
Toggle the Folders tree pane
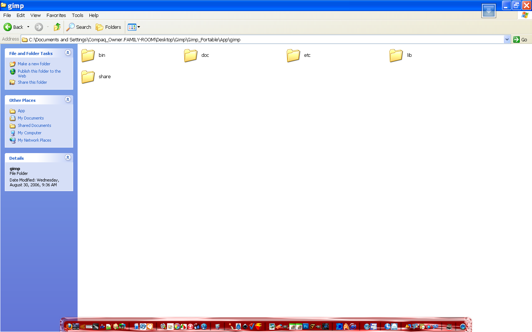click(108, 27)
